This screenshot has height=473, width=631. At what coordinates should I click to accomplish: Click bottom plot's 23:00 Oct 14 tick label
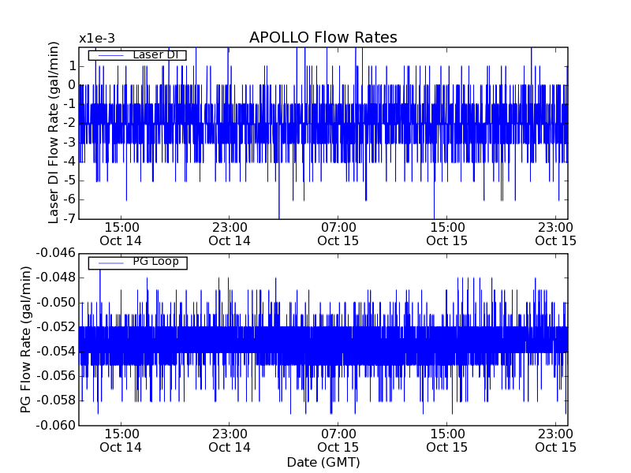[230, 440]
